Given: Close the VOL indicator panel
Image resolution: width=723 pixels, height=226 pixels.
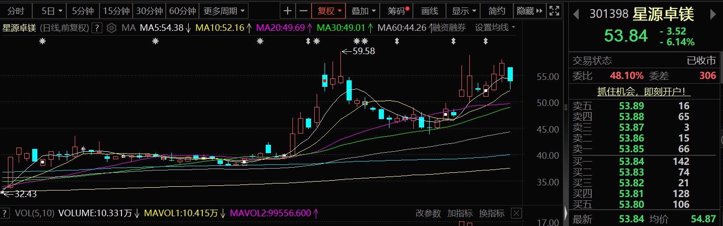Looking at the screenshot, I should pos(516,213).
